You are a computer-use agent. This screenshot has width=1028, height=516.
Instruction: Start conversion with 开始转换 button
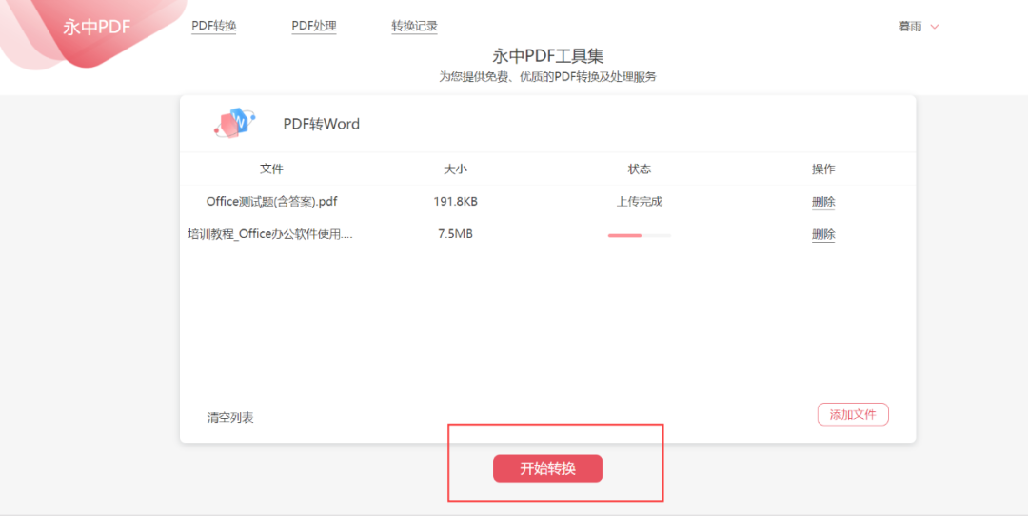click(x=547, y=468)
